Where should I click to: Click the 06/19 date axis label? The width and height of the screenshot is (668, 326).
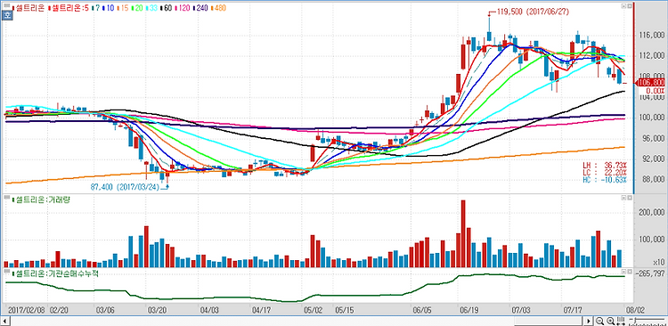click(468, 310)
